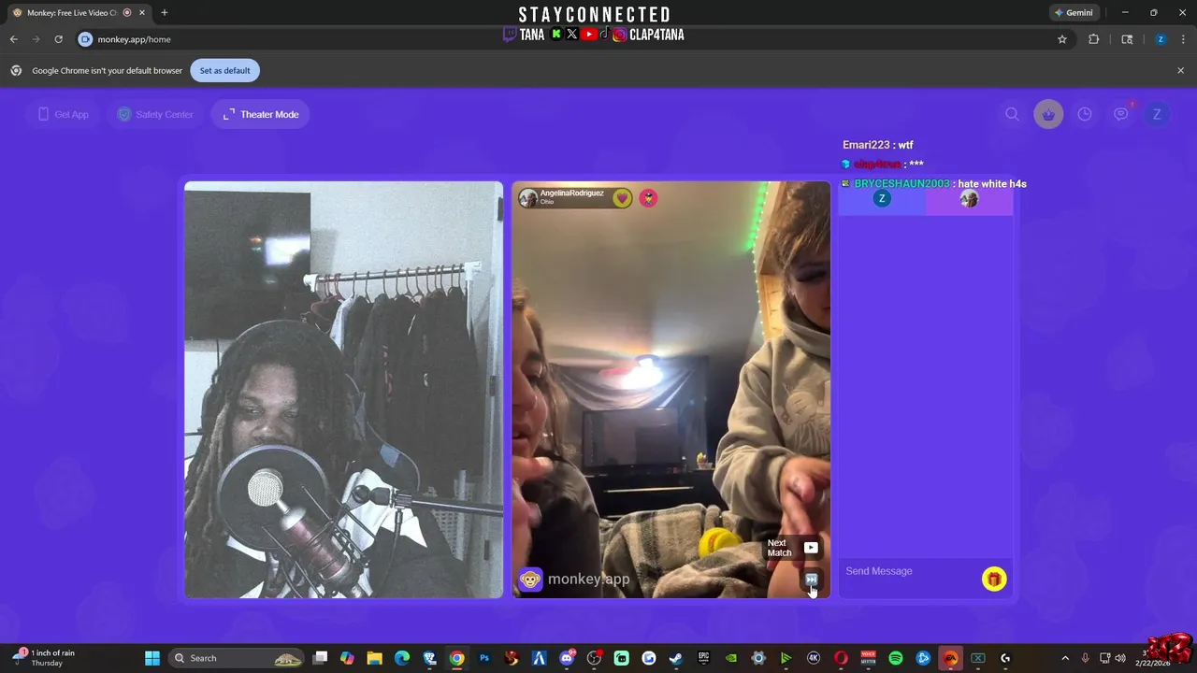
Task: Open the search magnifier in Monkey header
Action: [1012, 114]
